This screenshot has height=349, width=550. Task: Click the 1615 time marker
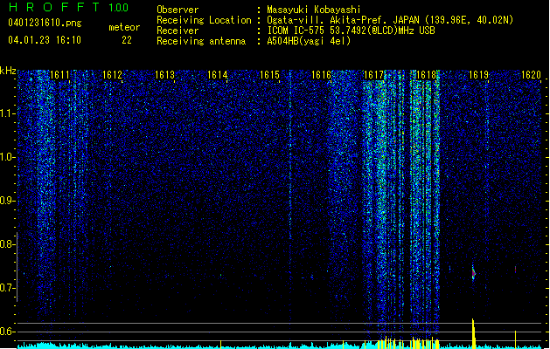(269, 75)
